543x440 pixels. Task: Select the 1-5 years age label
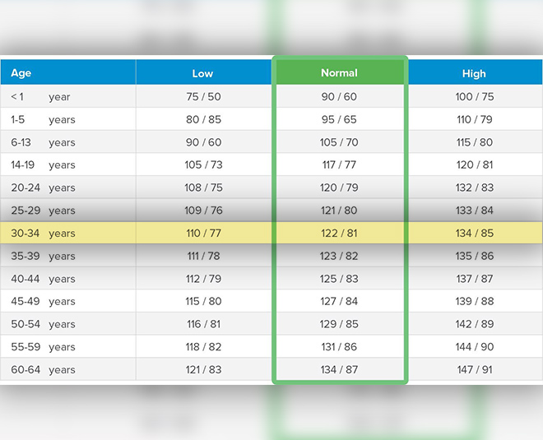click(x=43, y=120)
